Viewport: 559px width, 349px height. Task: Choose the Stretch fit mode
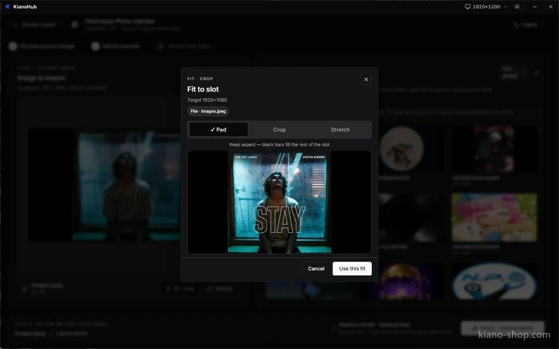(x=340, y=130)
